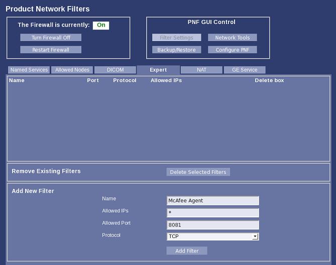
Task: Click the Name field containing McAfee Agent
Action: (x=212, y=200)
